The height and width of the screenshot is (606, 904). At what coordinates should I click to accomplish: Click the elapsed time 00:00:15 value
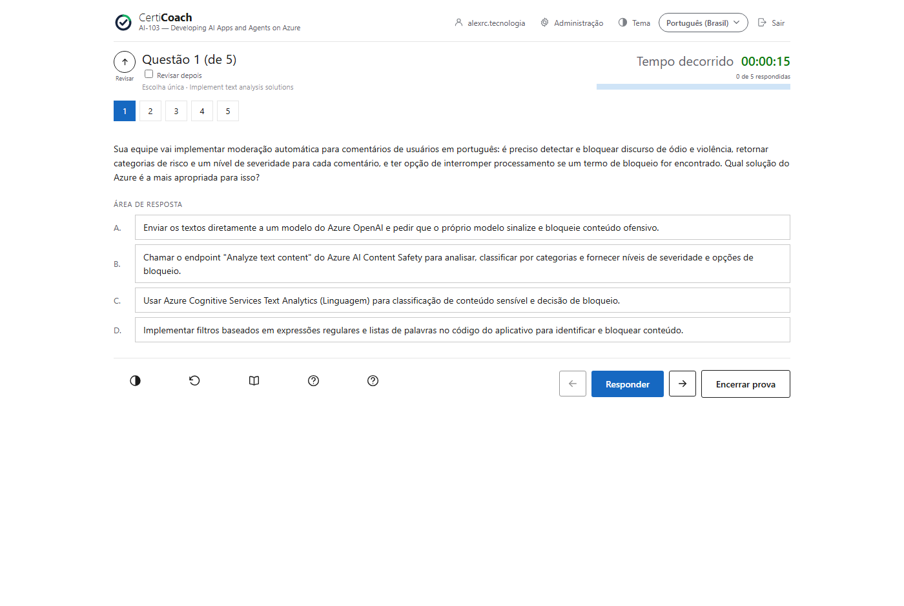click(766, 61)
